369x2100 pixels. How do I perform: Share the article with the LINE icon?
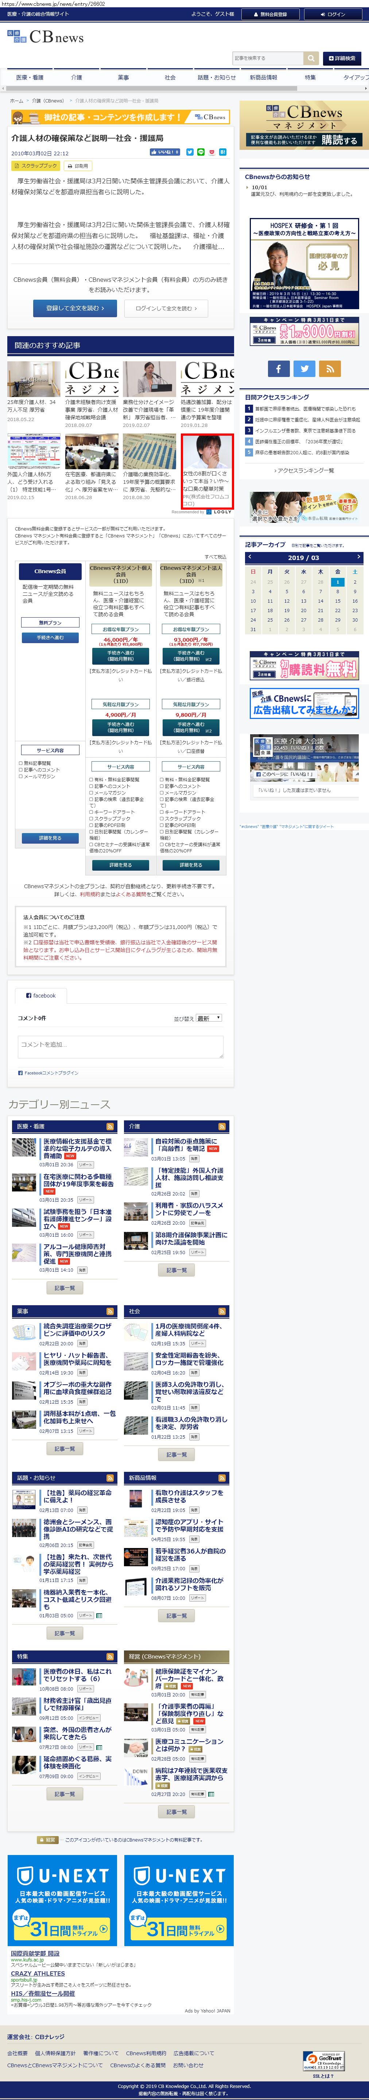pyautogui.click(x=201, y=152)
